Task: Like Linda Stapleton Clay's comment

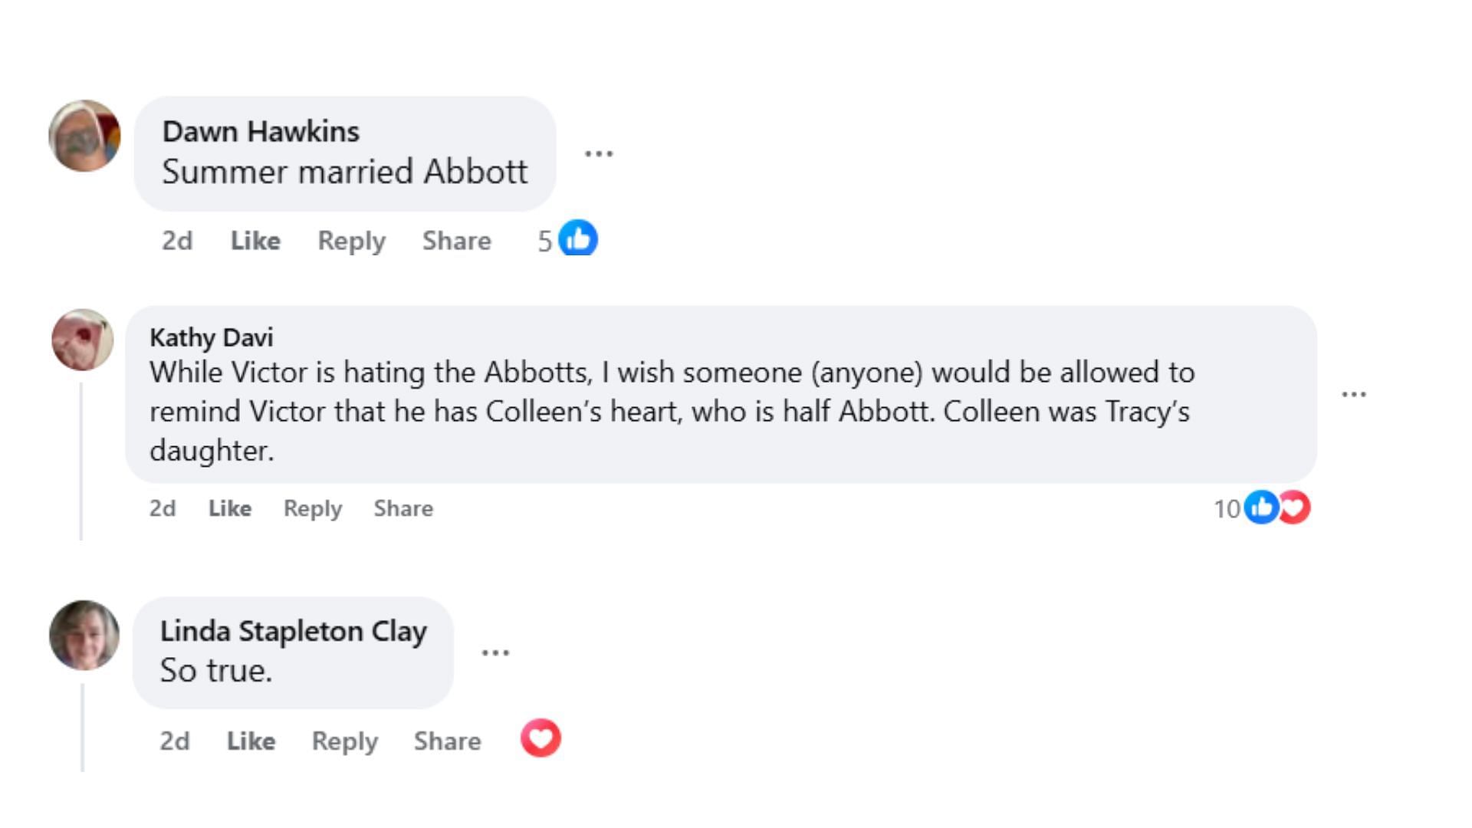Action: (x=251, y=741)
